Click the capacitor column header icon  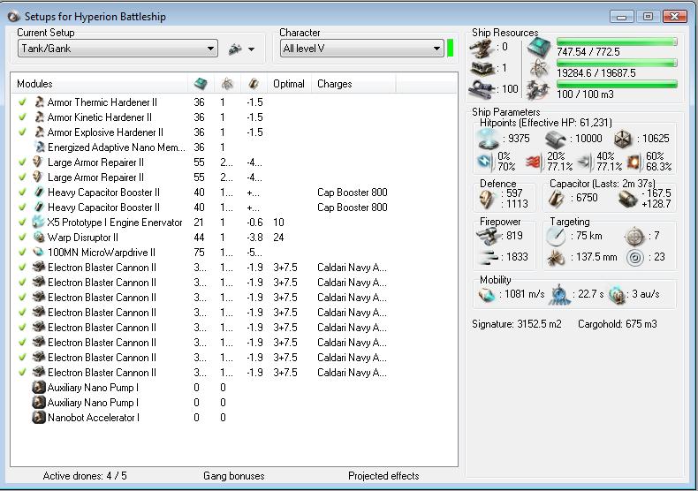pos(254,83)
